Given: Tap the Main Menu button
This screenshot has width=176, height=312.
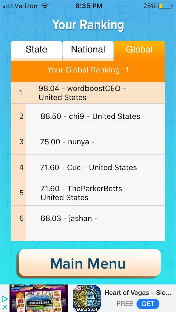Looking at the screenshot, I should 88,263.
